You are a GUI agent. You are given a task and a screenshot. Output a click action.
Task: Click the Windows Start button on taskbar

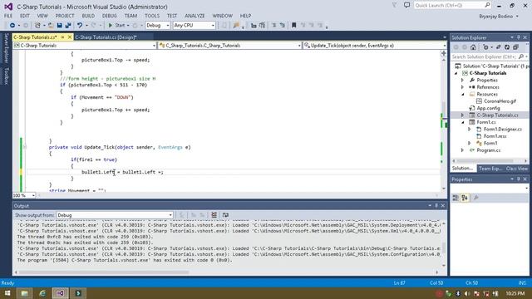[7, 293]
